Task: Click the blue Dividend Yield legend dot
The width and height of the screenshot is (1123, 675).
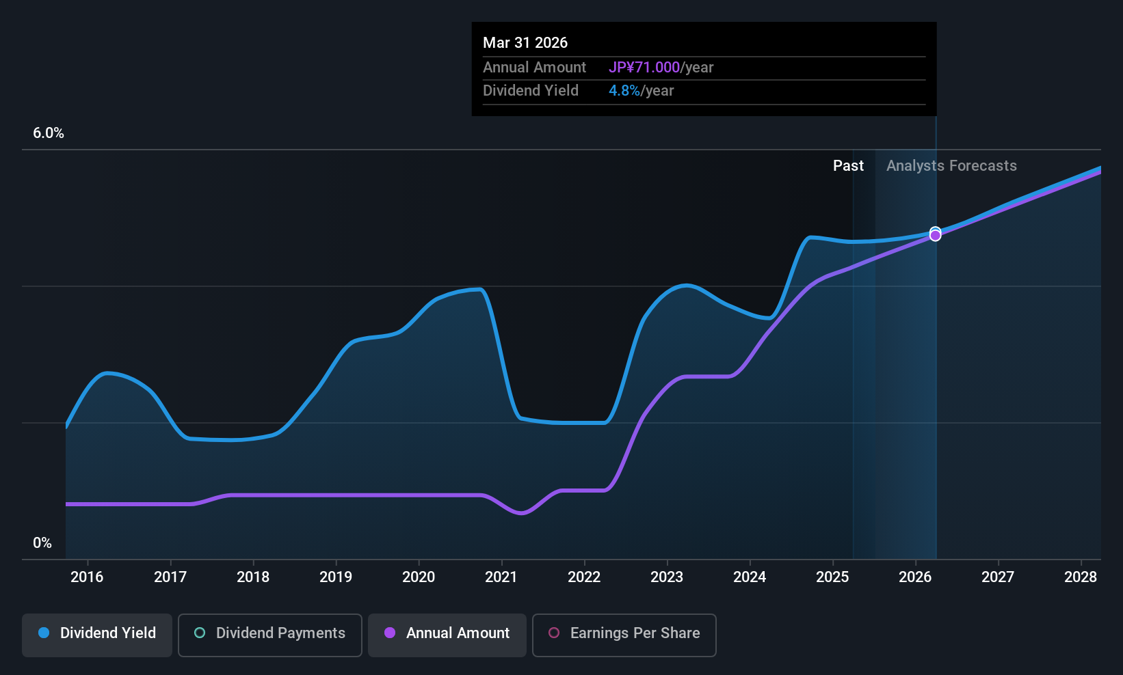Action: pos(44,633)
